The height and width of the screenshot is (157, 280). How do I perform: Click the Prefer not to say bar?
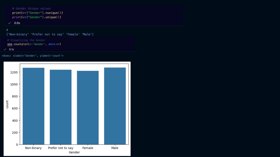pos(60,107)
